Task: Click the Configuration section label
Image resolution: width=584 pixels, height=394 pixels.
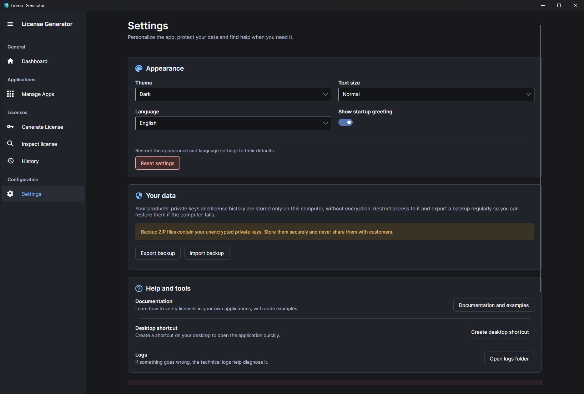Action: [x=23, y=179]
